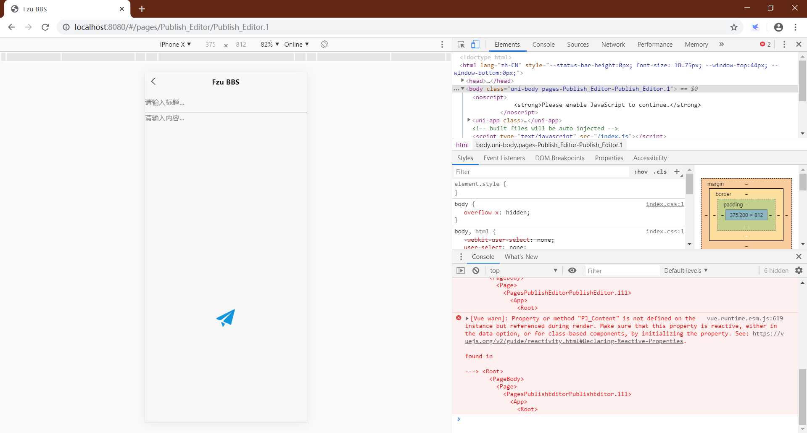Add a new style rule with plus icon
The image size is (807, 433).
coord(677,172)
